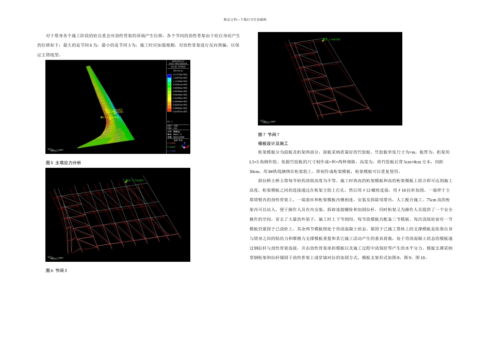Click the line beginning "对于塔身各个施工阶段"
Screen dimensions: 490x347
click(143, 36)
